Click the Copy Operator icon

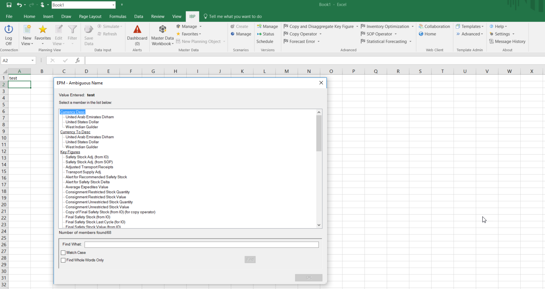tap(286, 34)
